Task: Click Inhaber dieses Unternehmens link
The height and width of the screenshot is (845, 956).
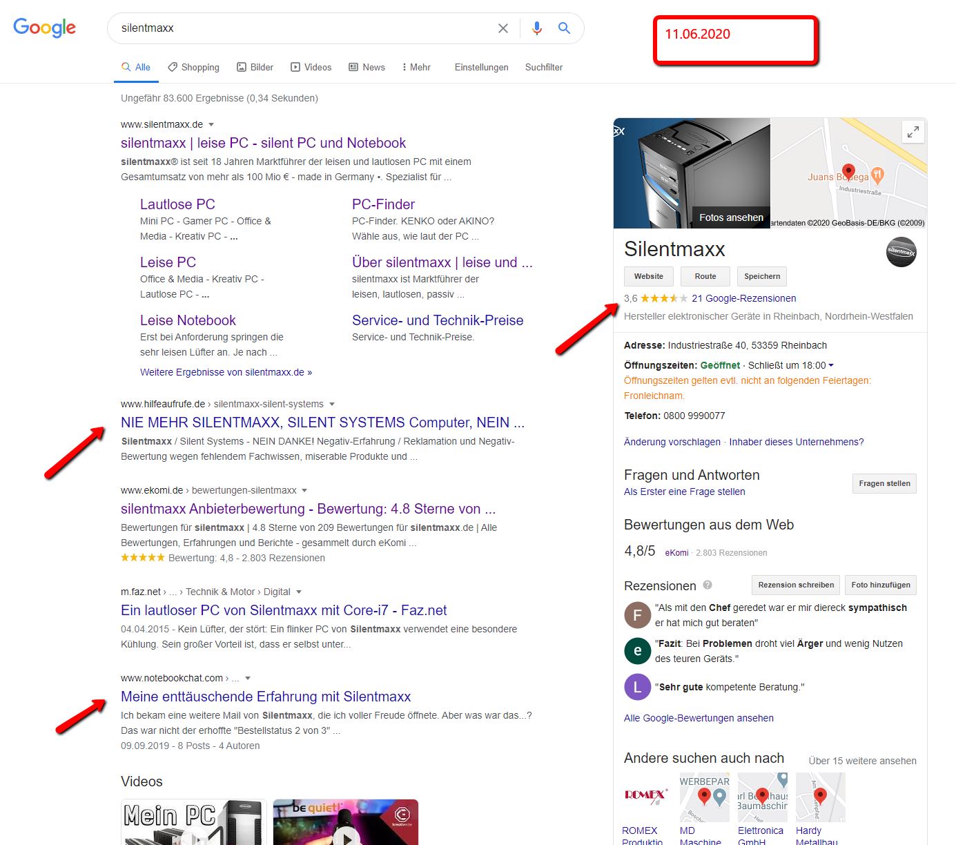Action: (797, 442)
